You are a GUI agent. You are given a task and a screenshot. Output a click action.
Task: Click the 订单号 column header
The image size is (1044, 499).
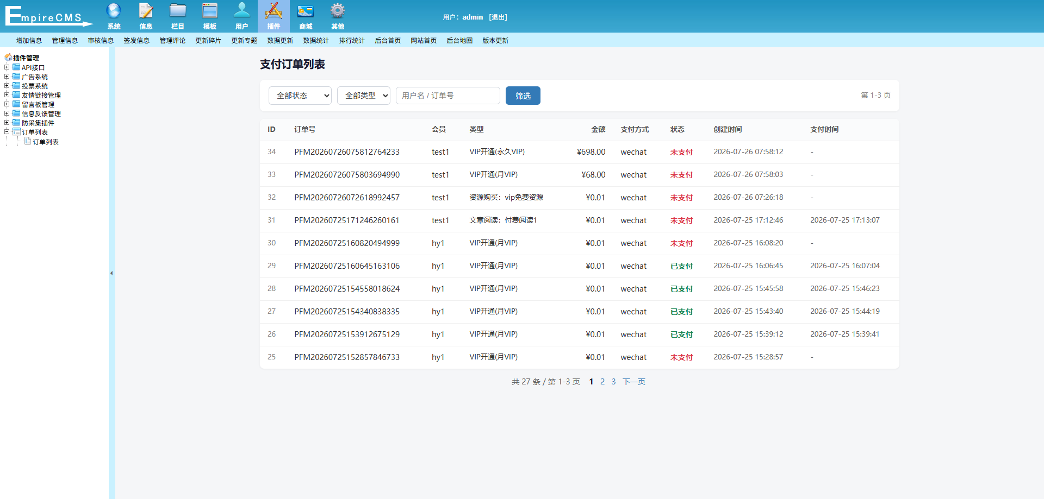point(305,129)
